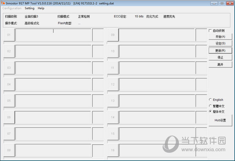Screen dimensions: 235x161
Task: Click the 停止 stop button
Action: coord(220,58)
